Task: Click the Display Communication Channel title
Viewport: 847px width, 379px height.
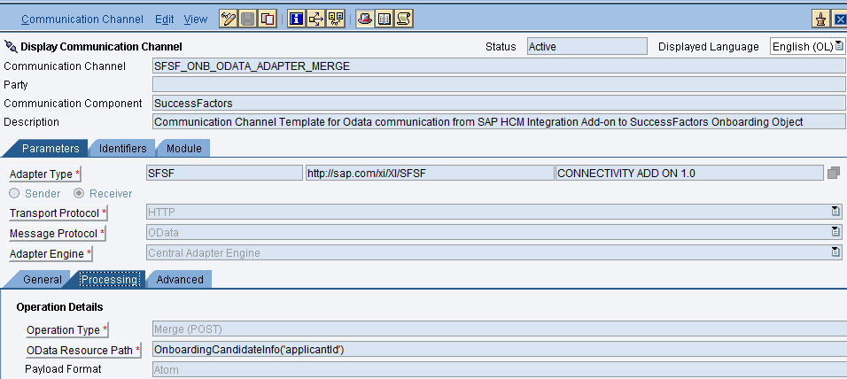Action: point(102,46)
